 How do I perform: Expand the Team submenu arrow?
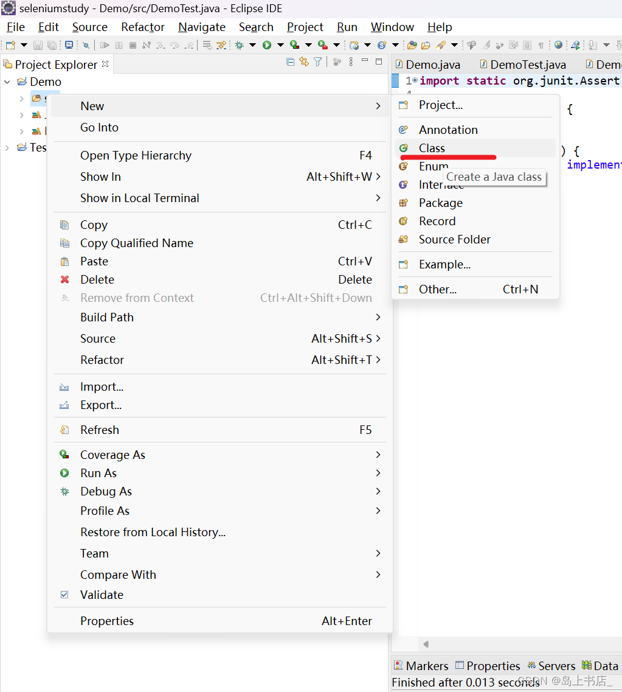[x=378, y=553]
